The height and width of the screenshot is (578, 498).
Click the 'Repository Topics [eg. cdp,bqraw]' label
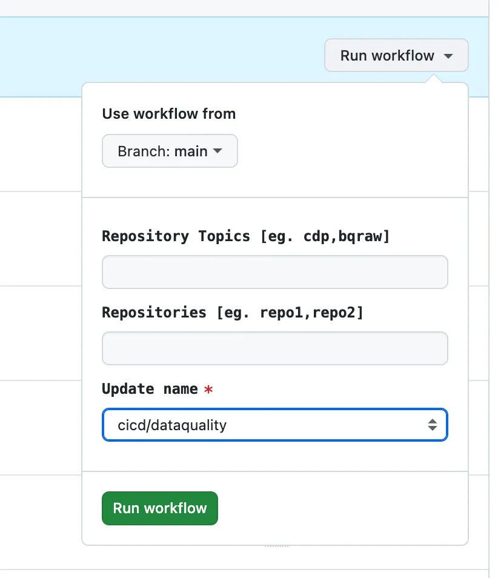[246, 236]
